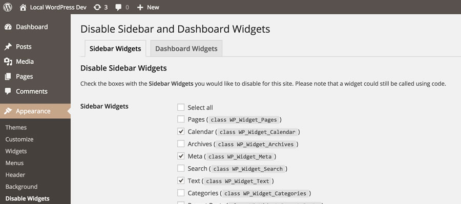461x204 pixels.
Task: Open the Themes submenu link
Action: (16, 127)
